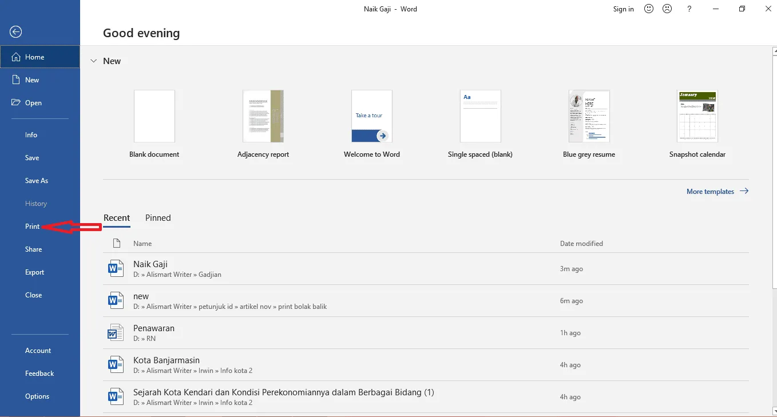This screenshot has width=777, height=417.
Task: Click the 1h ago modified date
Action: pos(570,333)
